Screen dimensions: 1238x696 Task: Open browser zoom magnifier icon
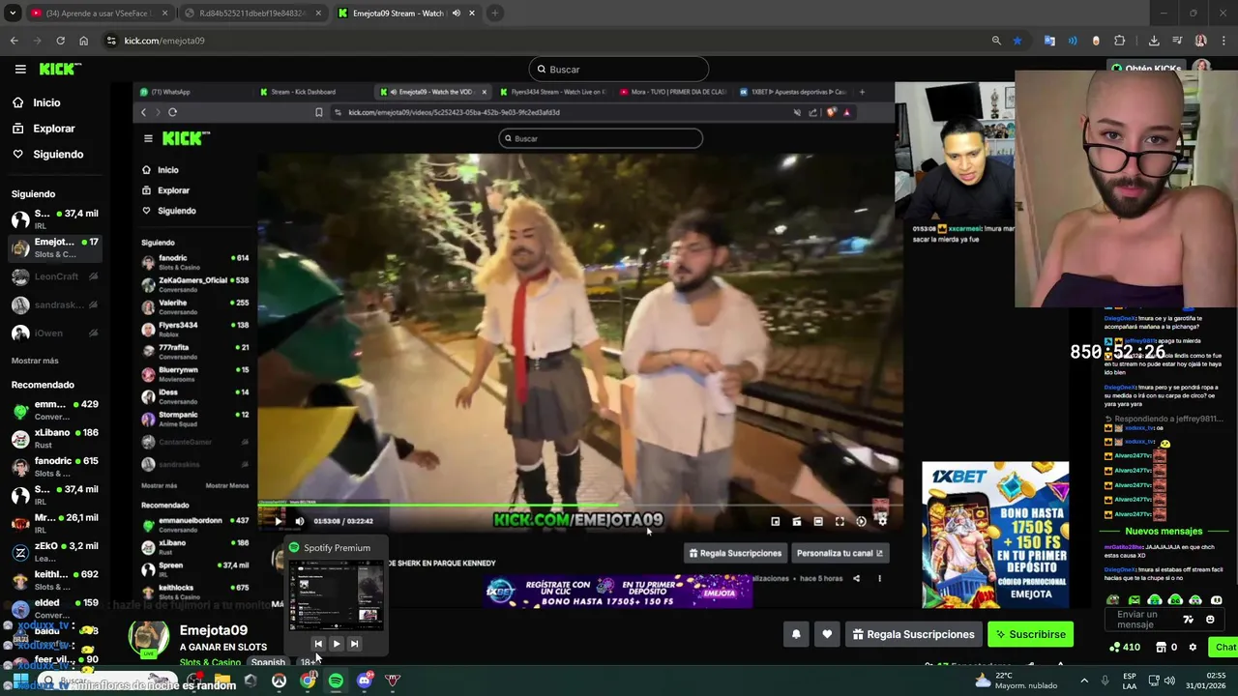click(x=996, y=41)
